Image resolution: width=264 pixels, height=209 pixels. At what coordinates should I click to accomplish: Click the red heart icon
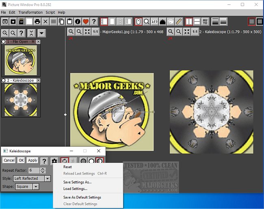(x=86, y=21)
